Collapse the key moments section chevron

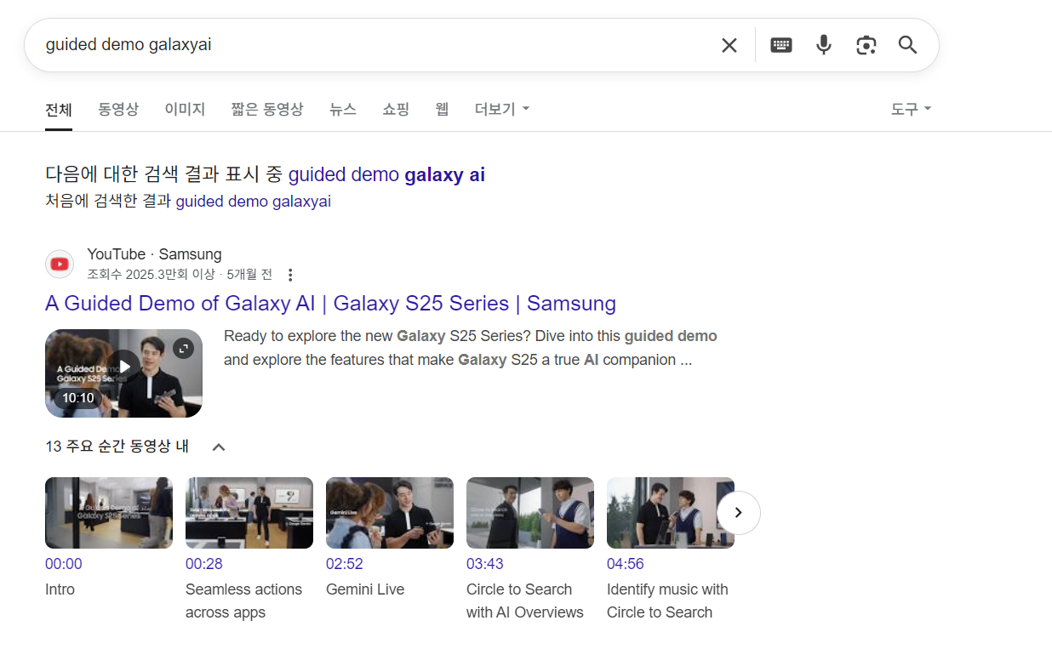tap(219, 447)
